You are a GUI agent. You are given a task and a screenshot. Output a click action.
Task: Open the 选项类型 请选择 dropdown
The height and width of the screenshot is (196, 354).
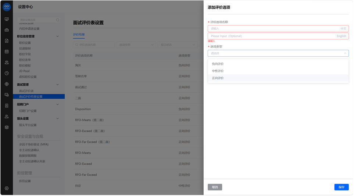278,53
